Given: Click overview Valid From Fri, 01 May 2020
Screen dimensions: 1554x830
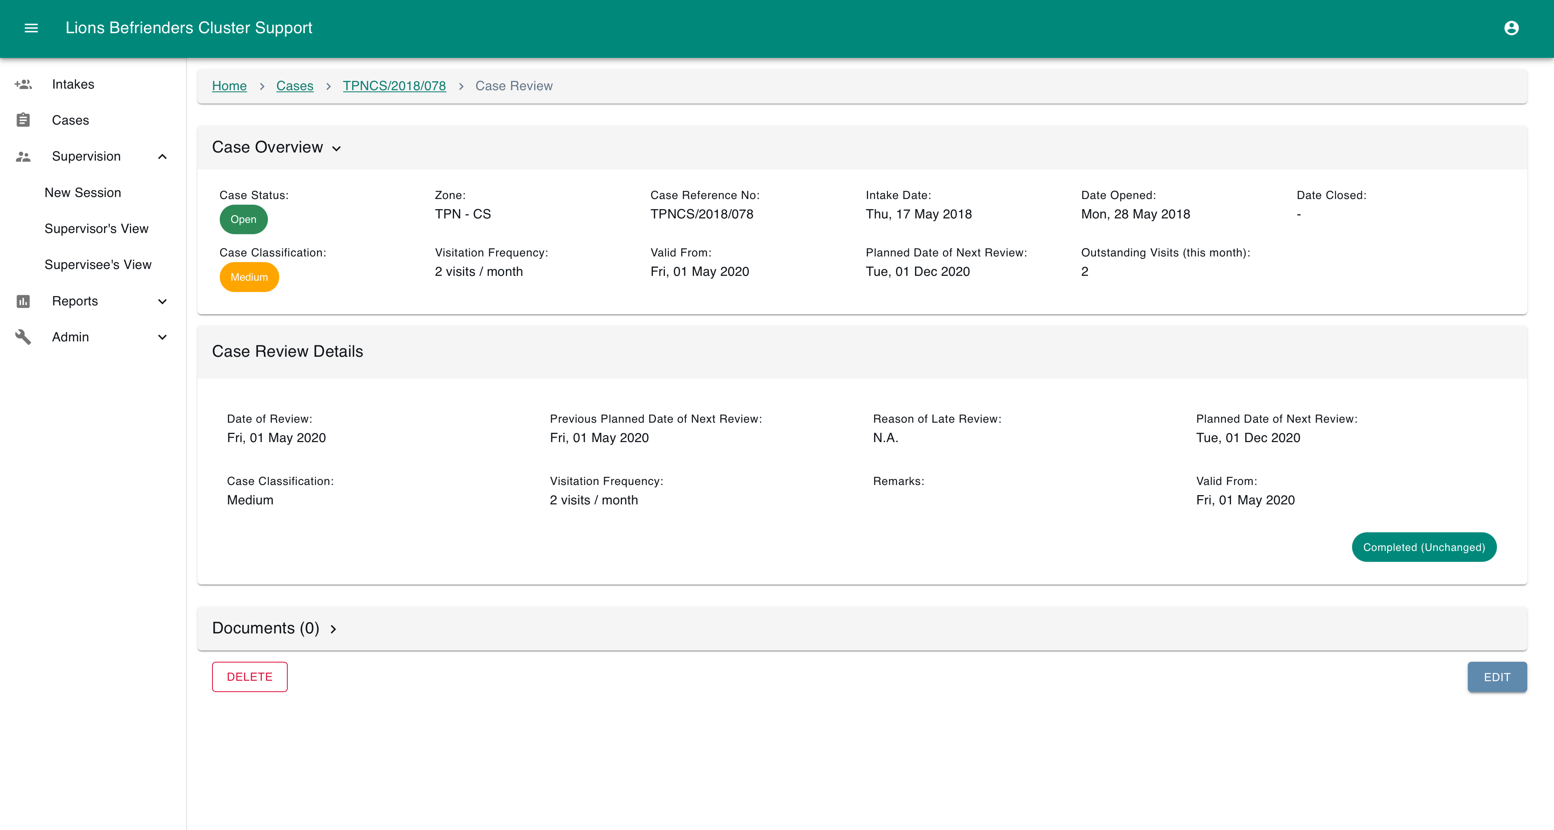Looking at the screenshot, I should coord(700,271).
